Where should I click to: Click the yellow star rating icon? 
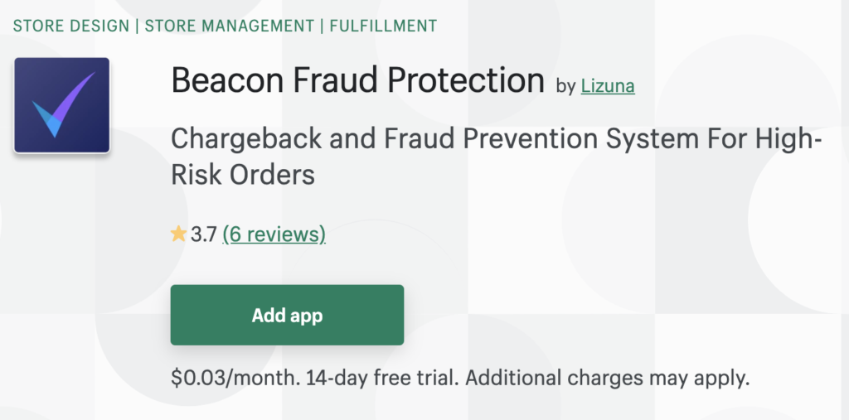[178, 234]
